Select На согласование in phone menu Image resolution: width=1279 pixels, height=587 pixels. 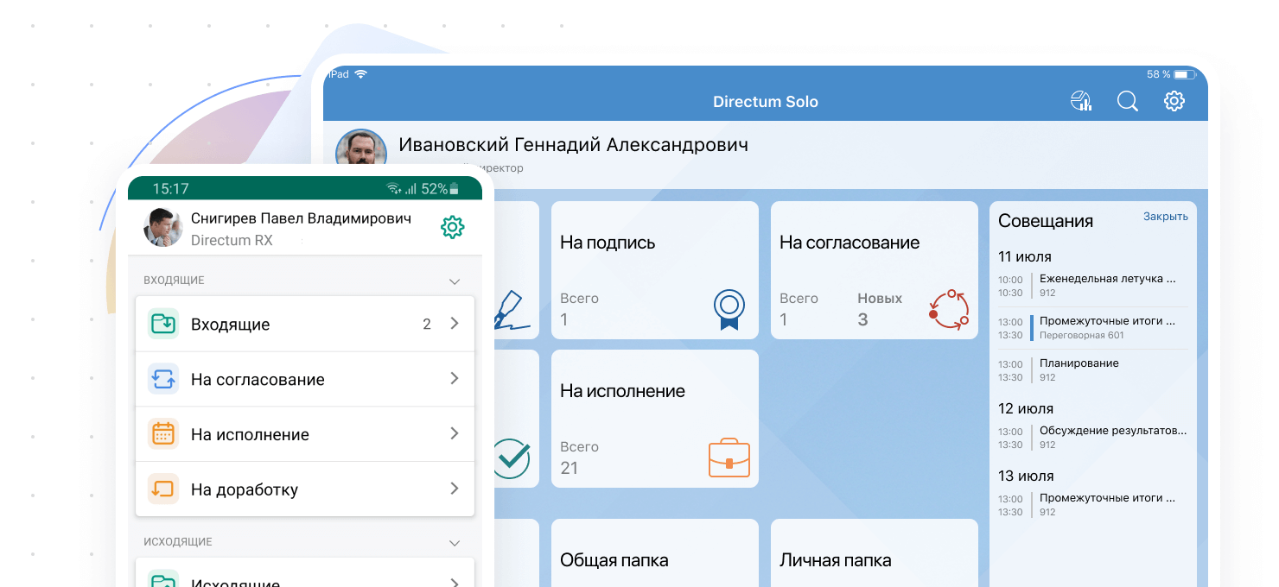(305, 379)
